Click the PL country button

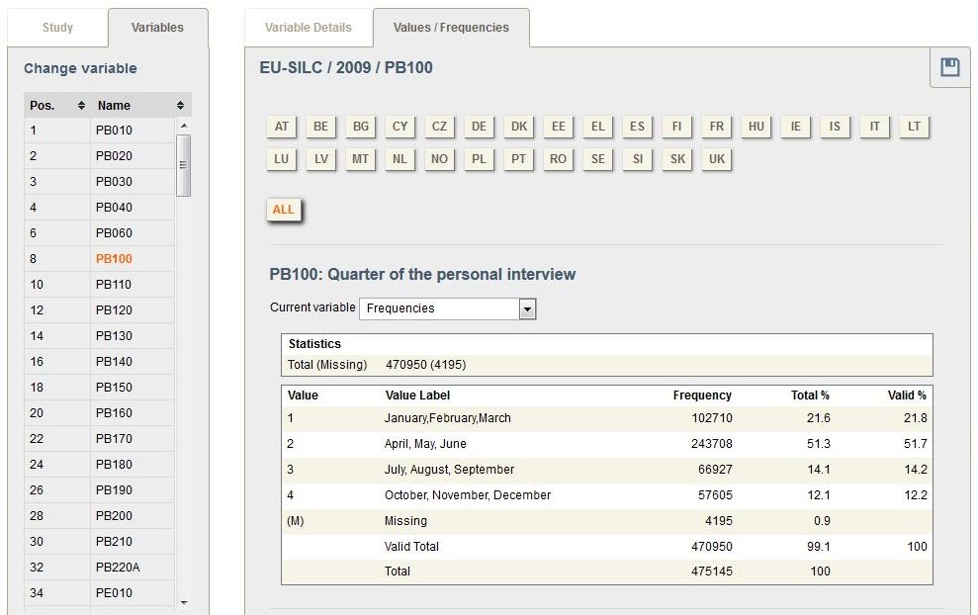(479, 158)
